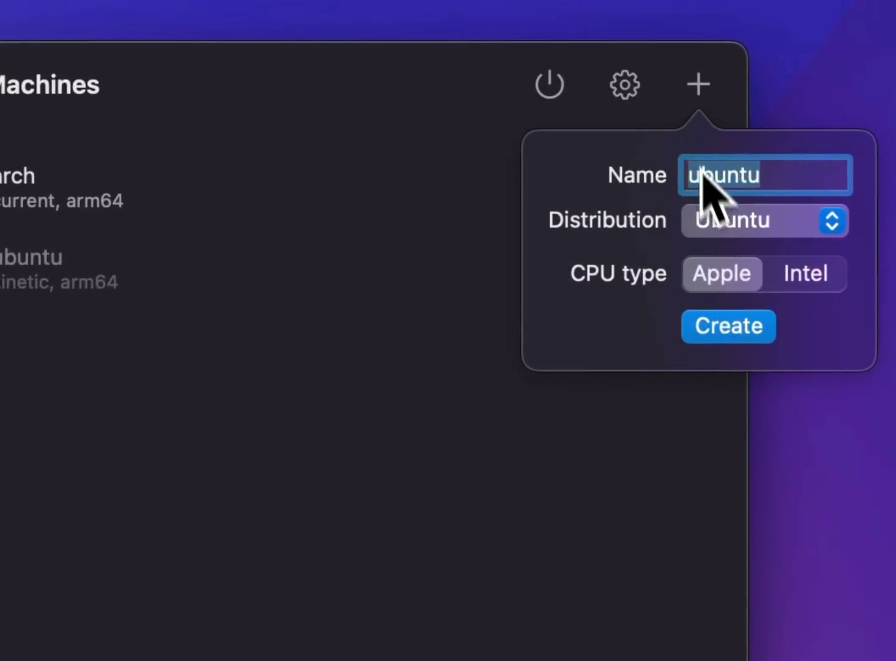
Task: Click the 'current, arm64' subtitle under arch
Action: coord(61,201)
